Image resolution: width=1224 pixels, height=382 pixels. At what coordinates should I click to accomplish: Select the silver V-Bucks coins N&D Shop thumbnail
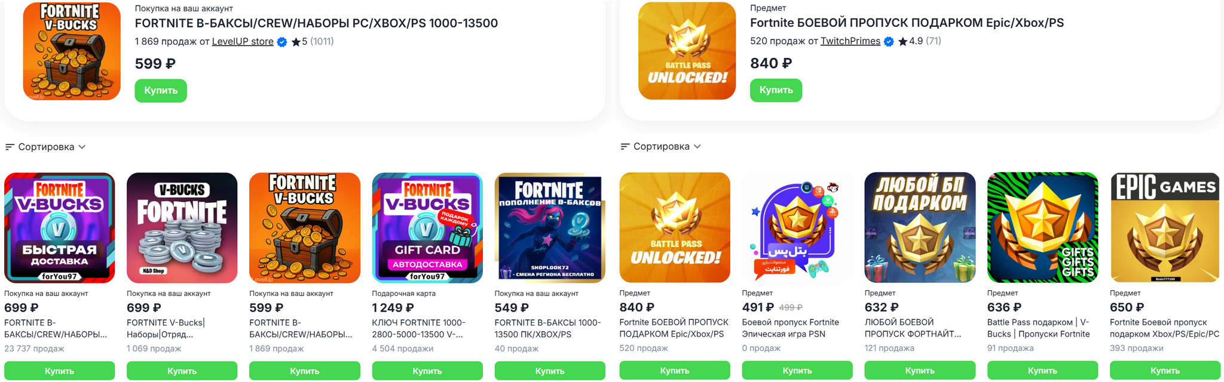tap(182, 227)
